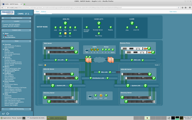Click the internet cloud icon between firewalls
Screen dimensions: 192x120
100,60
